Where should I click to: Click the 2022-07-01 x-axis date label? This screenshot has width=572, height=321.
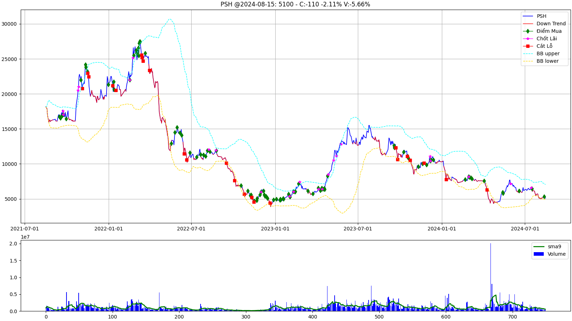(x=191, y=229)
